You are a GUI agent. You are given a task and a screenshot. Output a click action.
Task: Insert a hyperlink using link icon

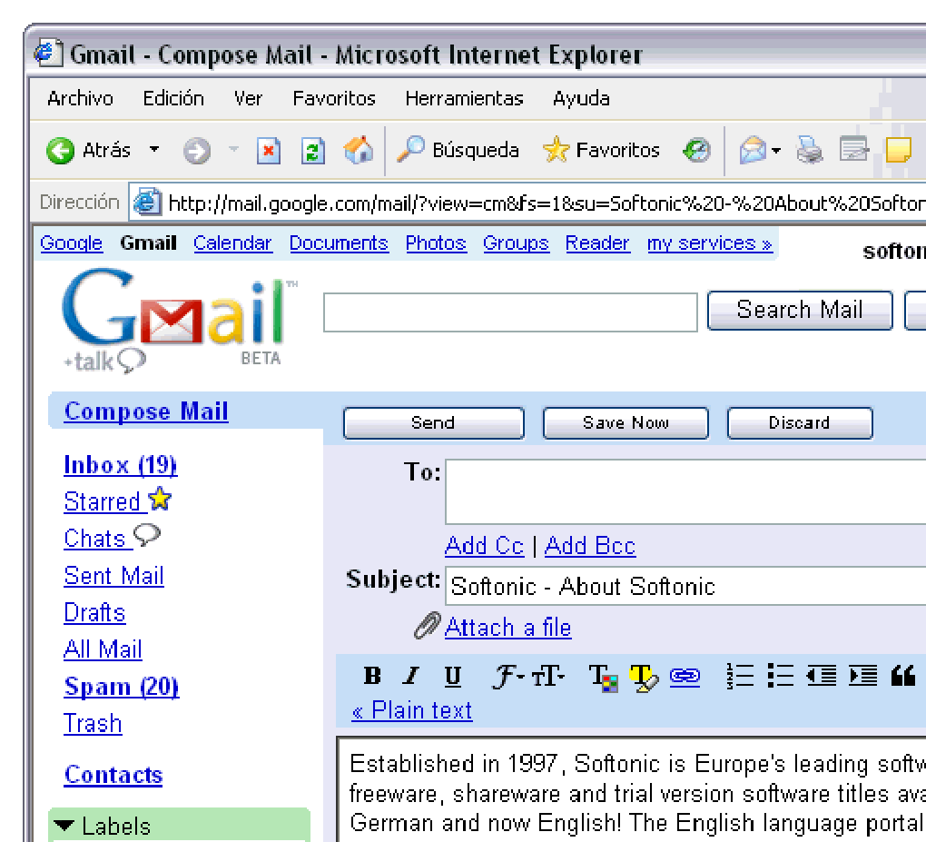(x=685, y=676)
